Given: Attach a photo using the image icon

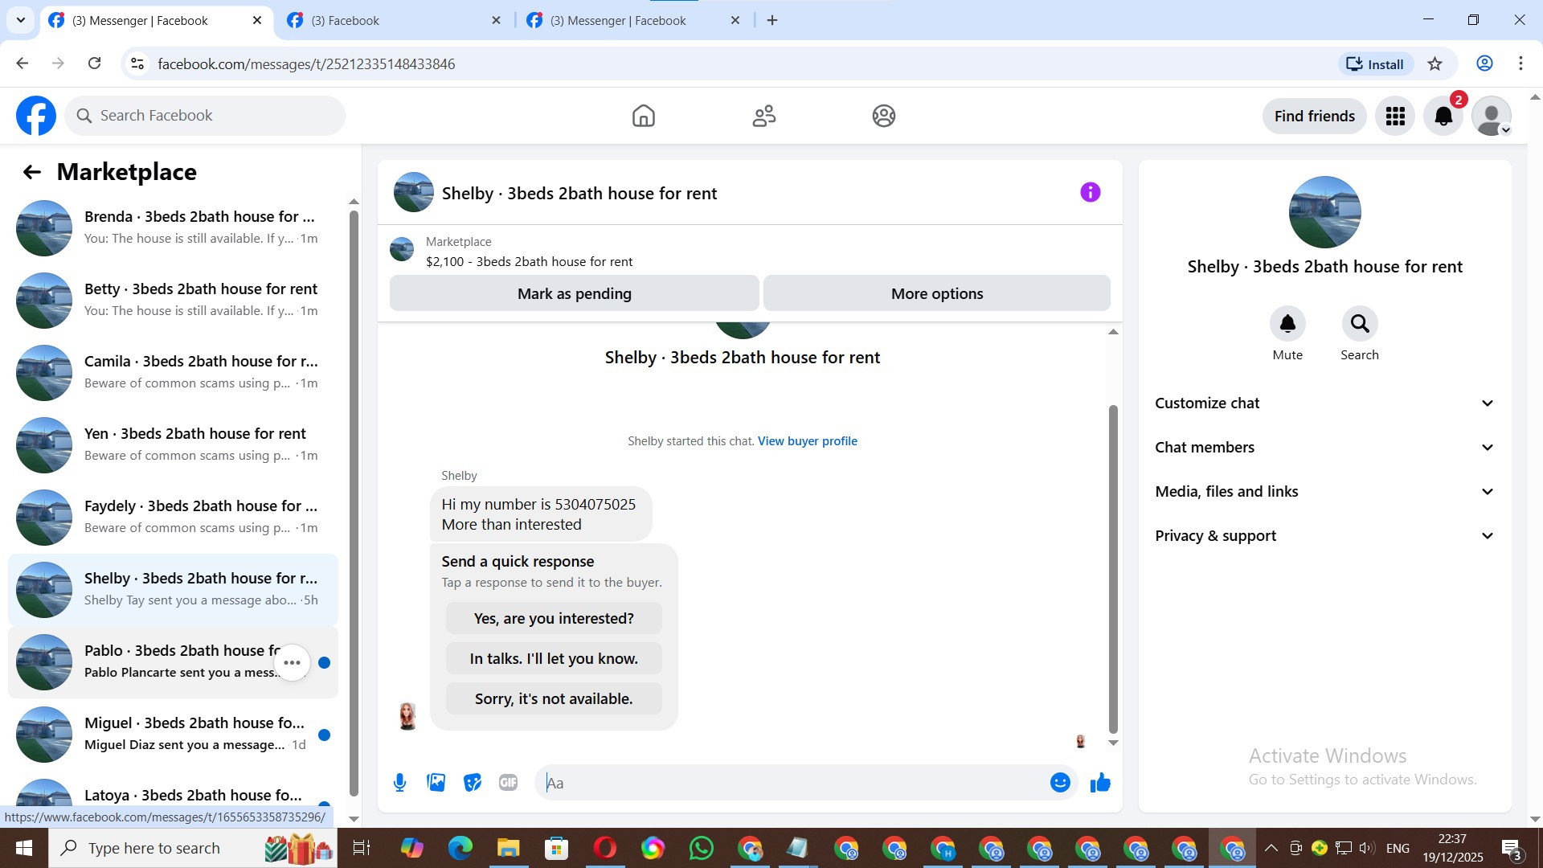Looking at the screenshot, I should (436, 782).
